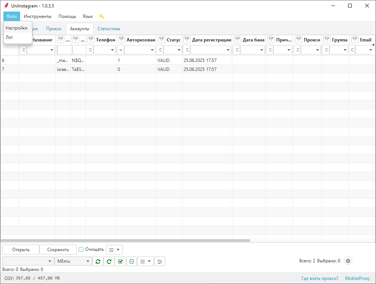Viewport: 376px width, 284px height.
Task: Click the yellow key icon in menu bar
Action: point(102,16)
